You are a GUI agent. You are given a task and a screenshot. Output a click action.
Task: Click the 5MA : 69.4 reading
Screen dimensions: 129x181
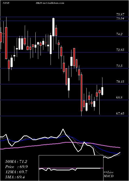click(15, 177)
